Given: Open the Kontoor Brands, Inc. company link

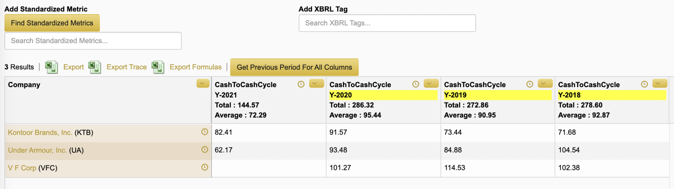Looking at the screenshot, I should point(40,132).
